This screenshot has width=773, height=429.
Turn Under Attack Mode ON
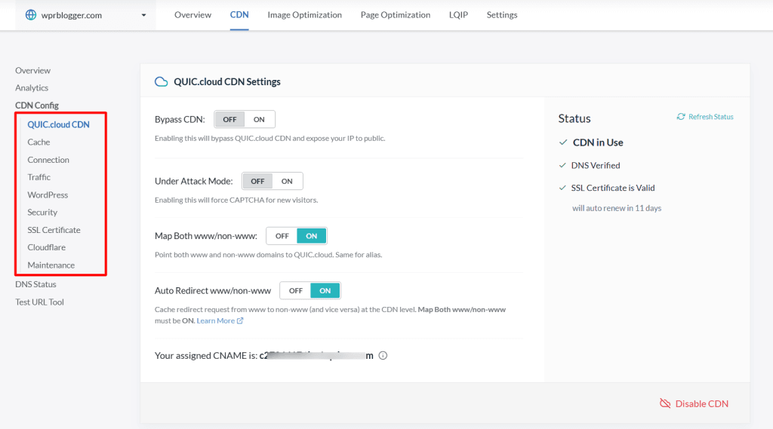[287, 181]
